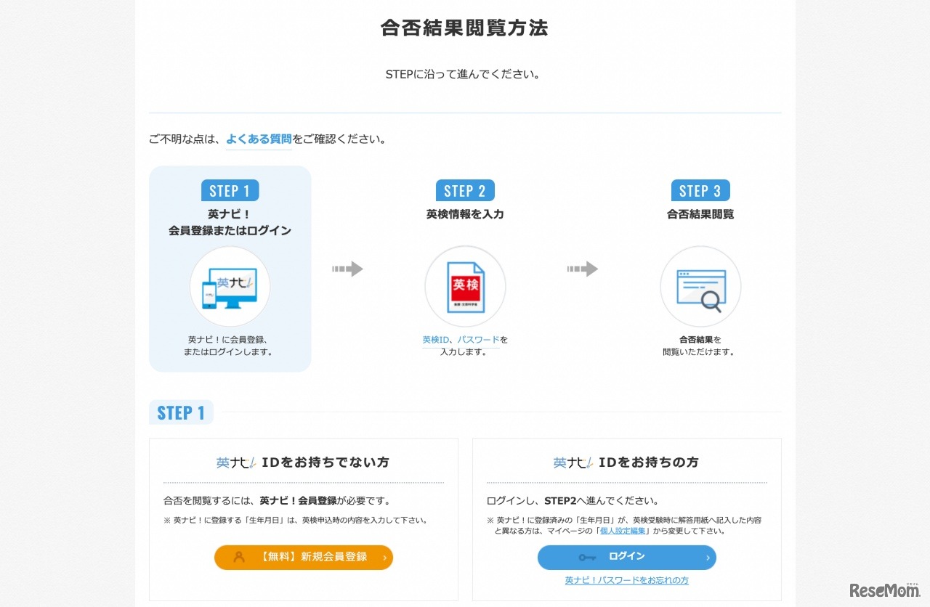Click the arrow icon between STEP 2 and STEP 3
The height and width of the screenshot is (607, 930).
(583, 269)
